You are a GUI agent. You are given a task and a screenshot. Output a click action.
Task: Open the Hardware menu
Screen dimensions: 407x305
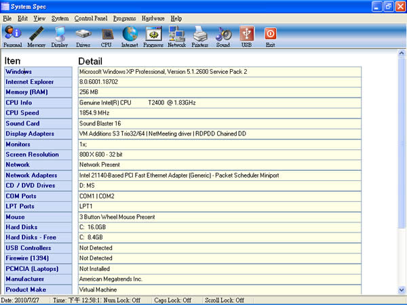point(153,18)
